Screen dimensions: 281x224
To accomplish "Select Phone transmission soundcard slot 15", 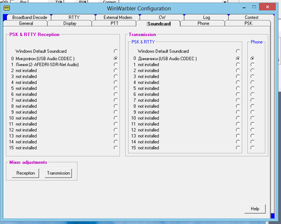I will pyautogui.click(x=252, y=147).
